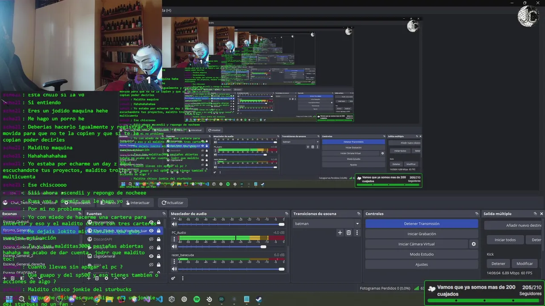545x306 pixels.
Task: Open advanced audio properties gear icon
Action: click(x=173, y=278)
